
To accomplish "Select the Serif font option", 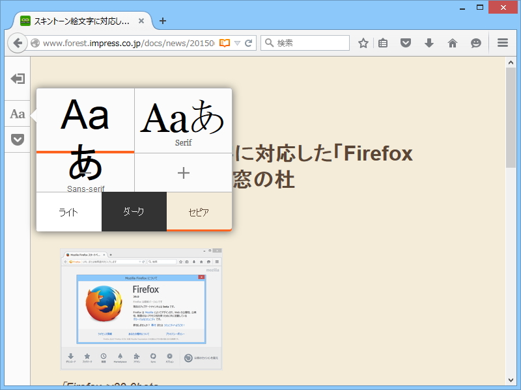I will pyautogui.click(x=184, y=120).
